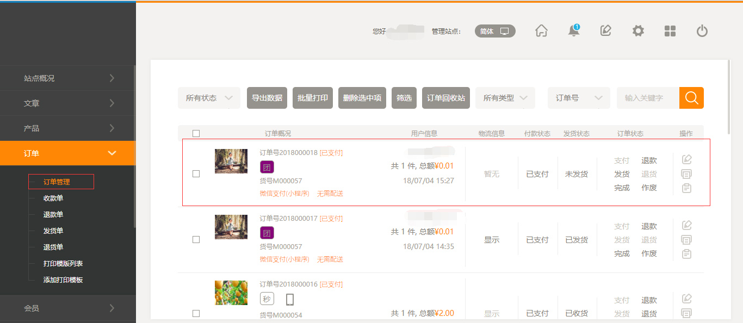Click the pencil edit icon in header
Viewport: 743px width, 323px height.
pyautogui.click(x=605, y=31)
